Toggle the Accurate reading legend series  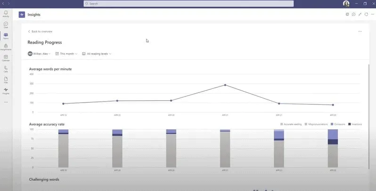click(x=290, y=124)
